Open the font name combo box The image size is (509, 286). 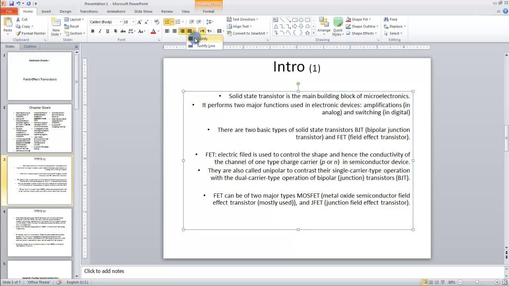click(105, 22)
